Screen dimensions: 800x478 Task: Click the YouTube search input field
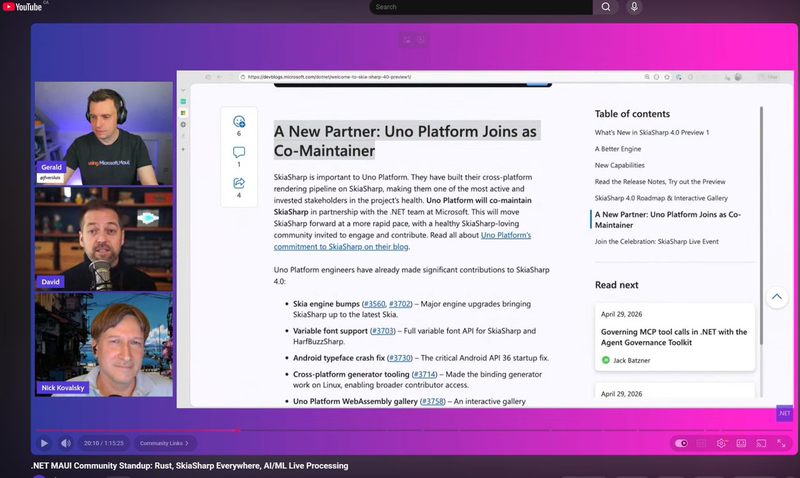(481, 7)
